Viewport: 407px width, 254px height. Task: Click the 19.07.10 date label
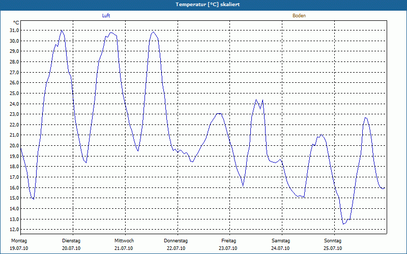(x=19, y=248)
